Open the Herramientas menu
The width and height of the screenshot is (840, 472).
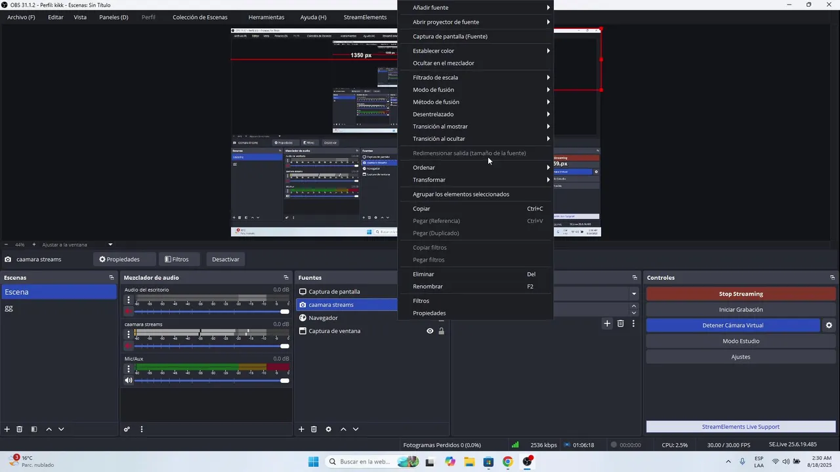coord(266,17)
